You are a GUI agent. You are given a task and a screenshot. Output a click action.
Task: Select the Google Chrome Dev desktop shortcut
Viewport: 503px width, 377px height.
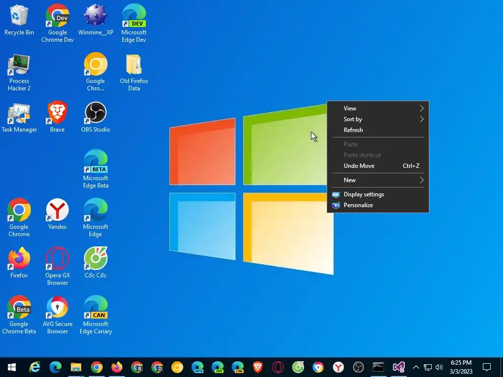tap(57, 23)
